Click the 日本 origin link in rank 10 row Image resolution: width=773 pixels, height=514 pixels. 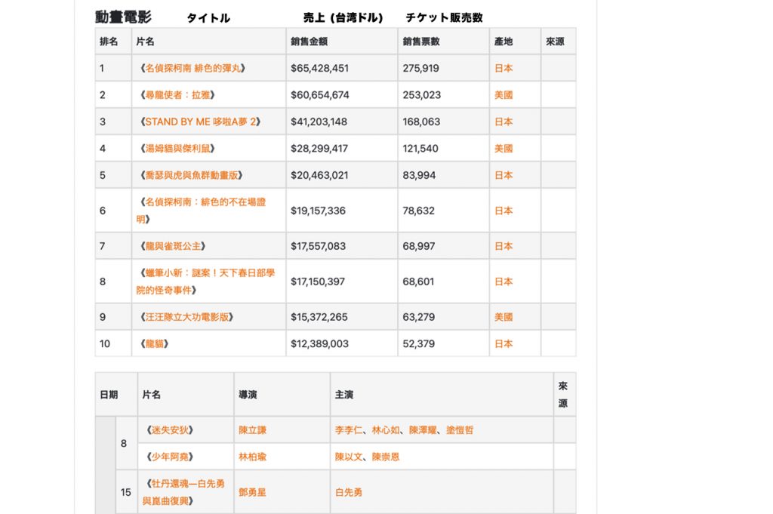pyautogui.click(x=504, y=343)
